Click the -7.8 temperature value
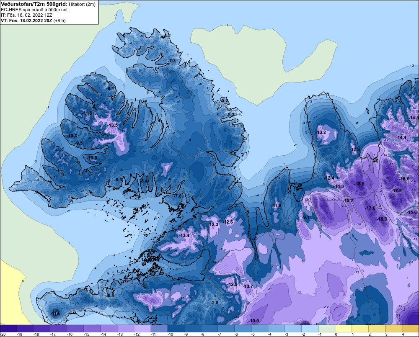 (x=178, y=196)
